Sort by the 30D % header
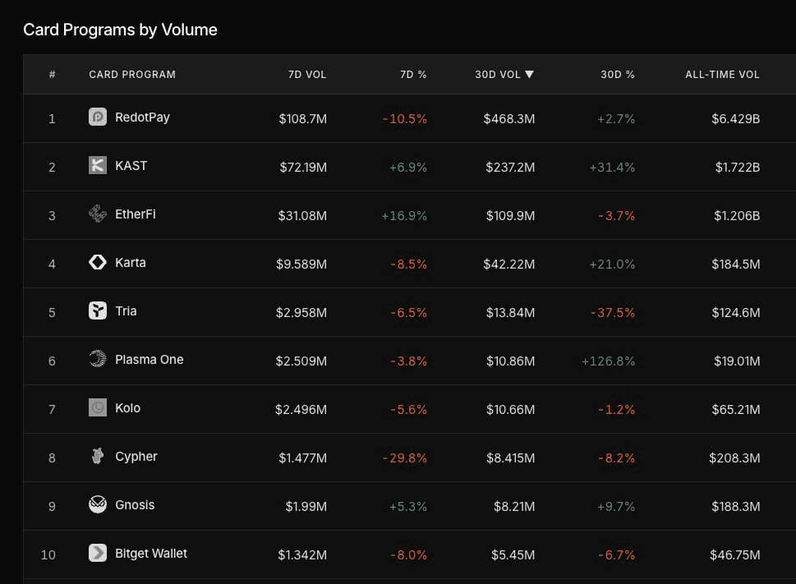 point(618,75)
